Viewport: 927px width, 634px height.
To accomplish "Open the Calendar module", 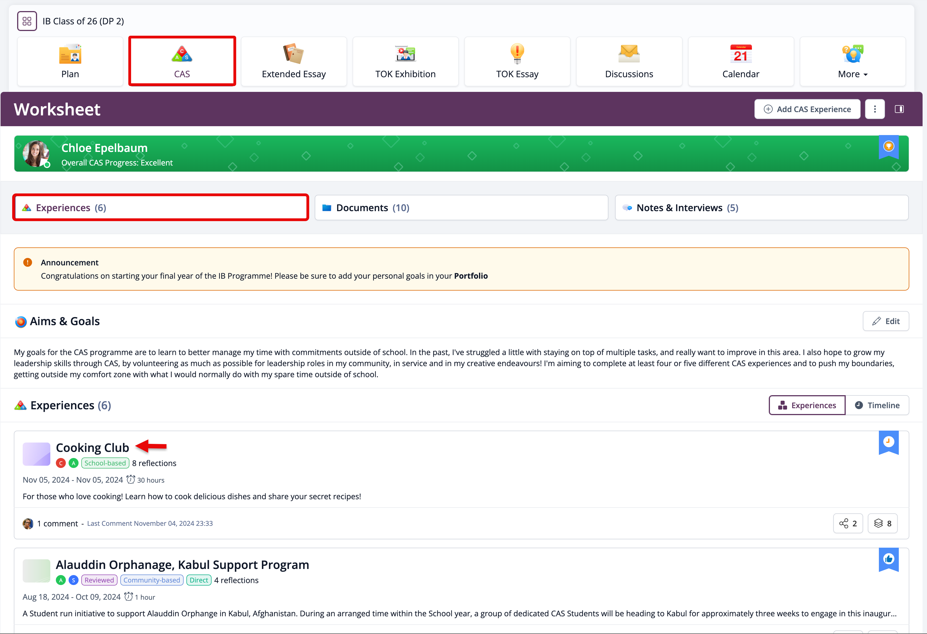I will [x=741, y=61].
